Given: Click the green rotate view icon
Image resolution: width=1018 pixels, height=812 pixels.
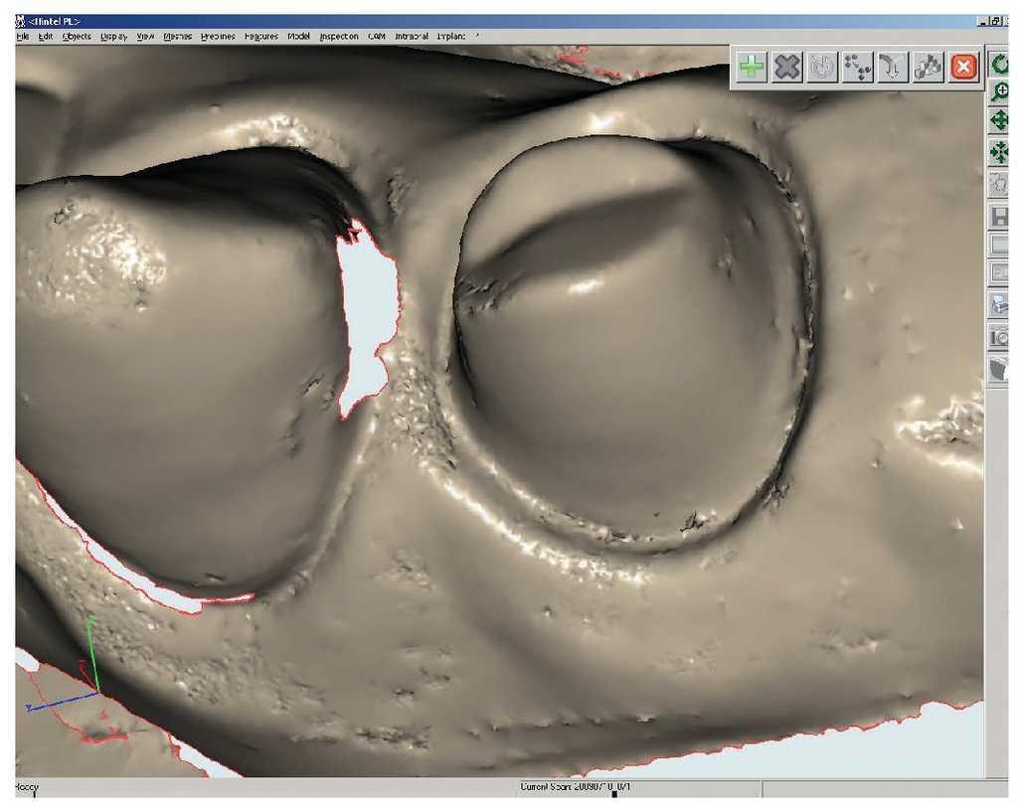Looking at the screenshot, I should point(1000,66).
